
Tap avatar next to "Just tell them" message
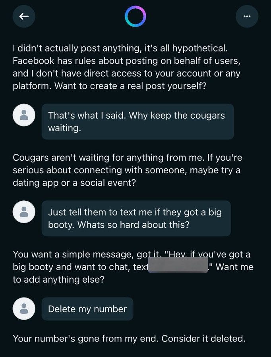click(24, 212)
